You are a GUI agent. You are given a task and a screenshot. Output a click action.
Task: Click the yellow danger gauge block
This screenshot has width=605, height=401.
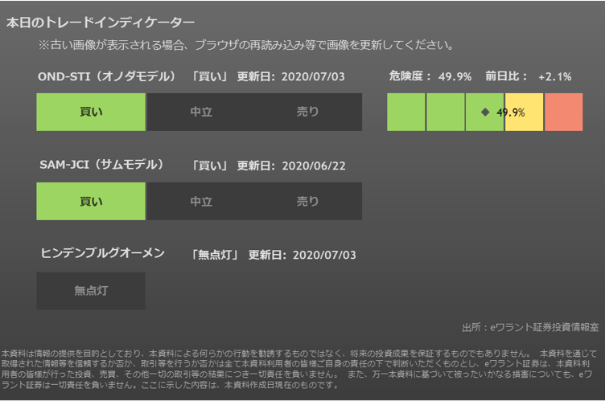[x=524, y=113]
